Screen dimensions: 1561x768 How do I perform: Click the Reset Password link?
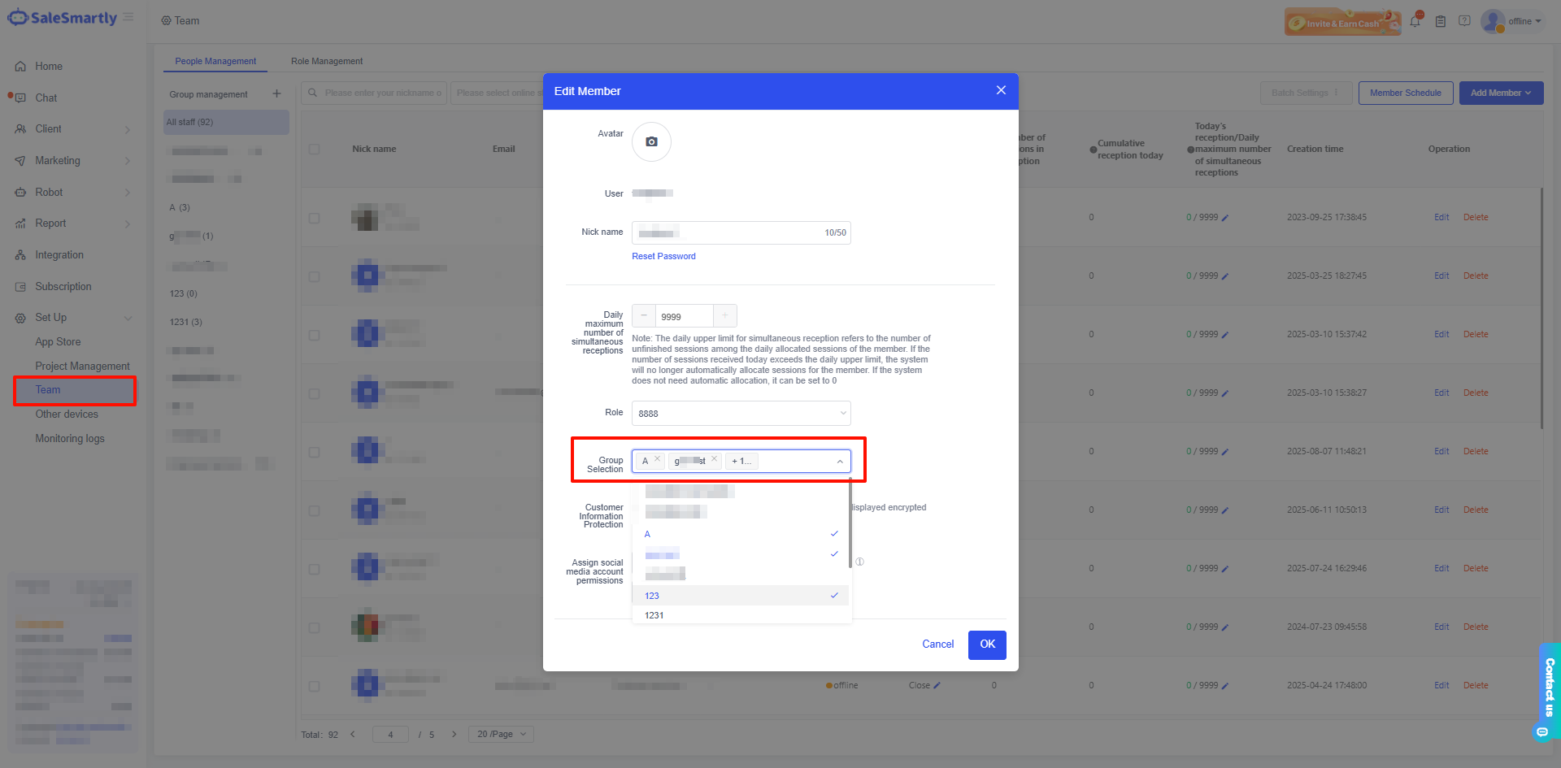(663, 256)
